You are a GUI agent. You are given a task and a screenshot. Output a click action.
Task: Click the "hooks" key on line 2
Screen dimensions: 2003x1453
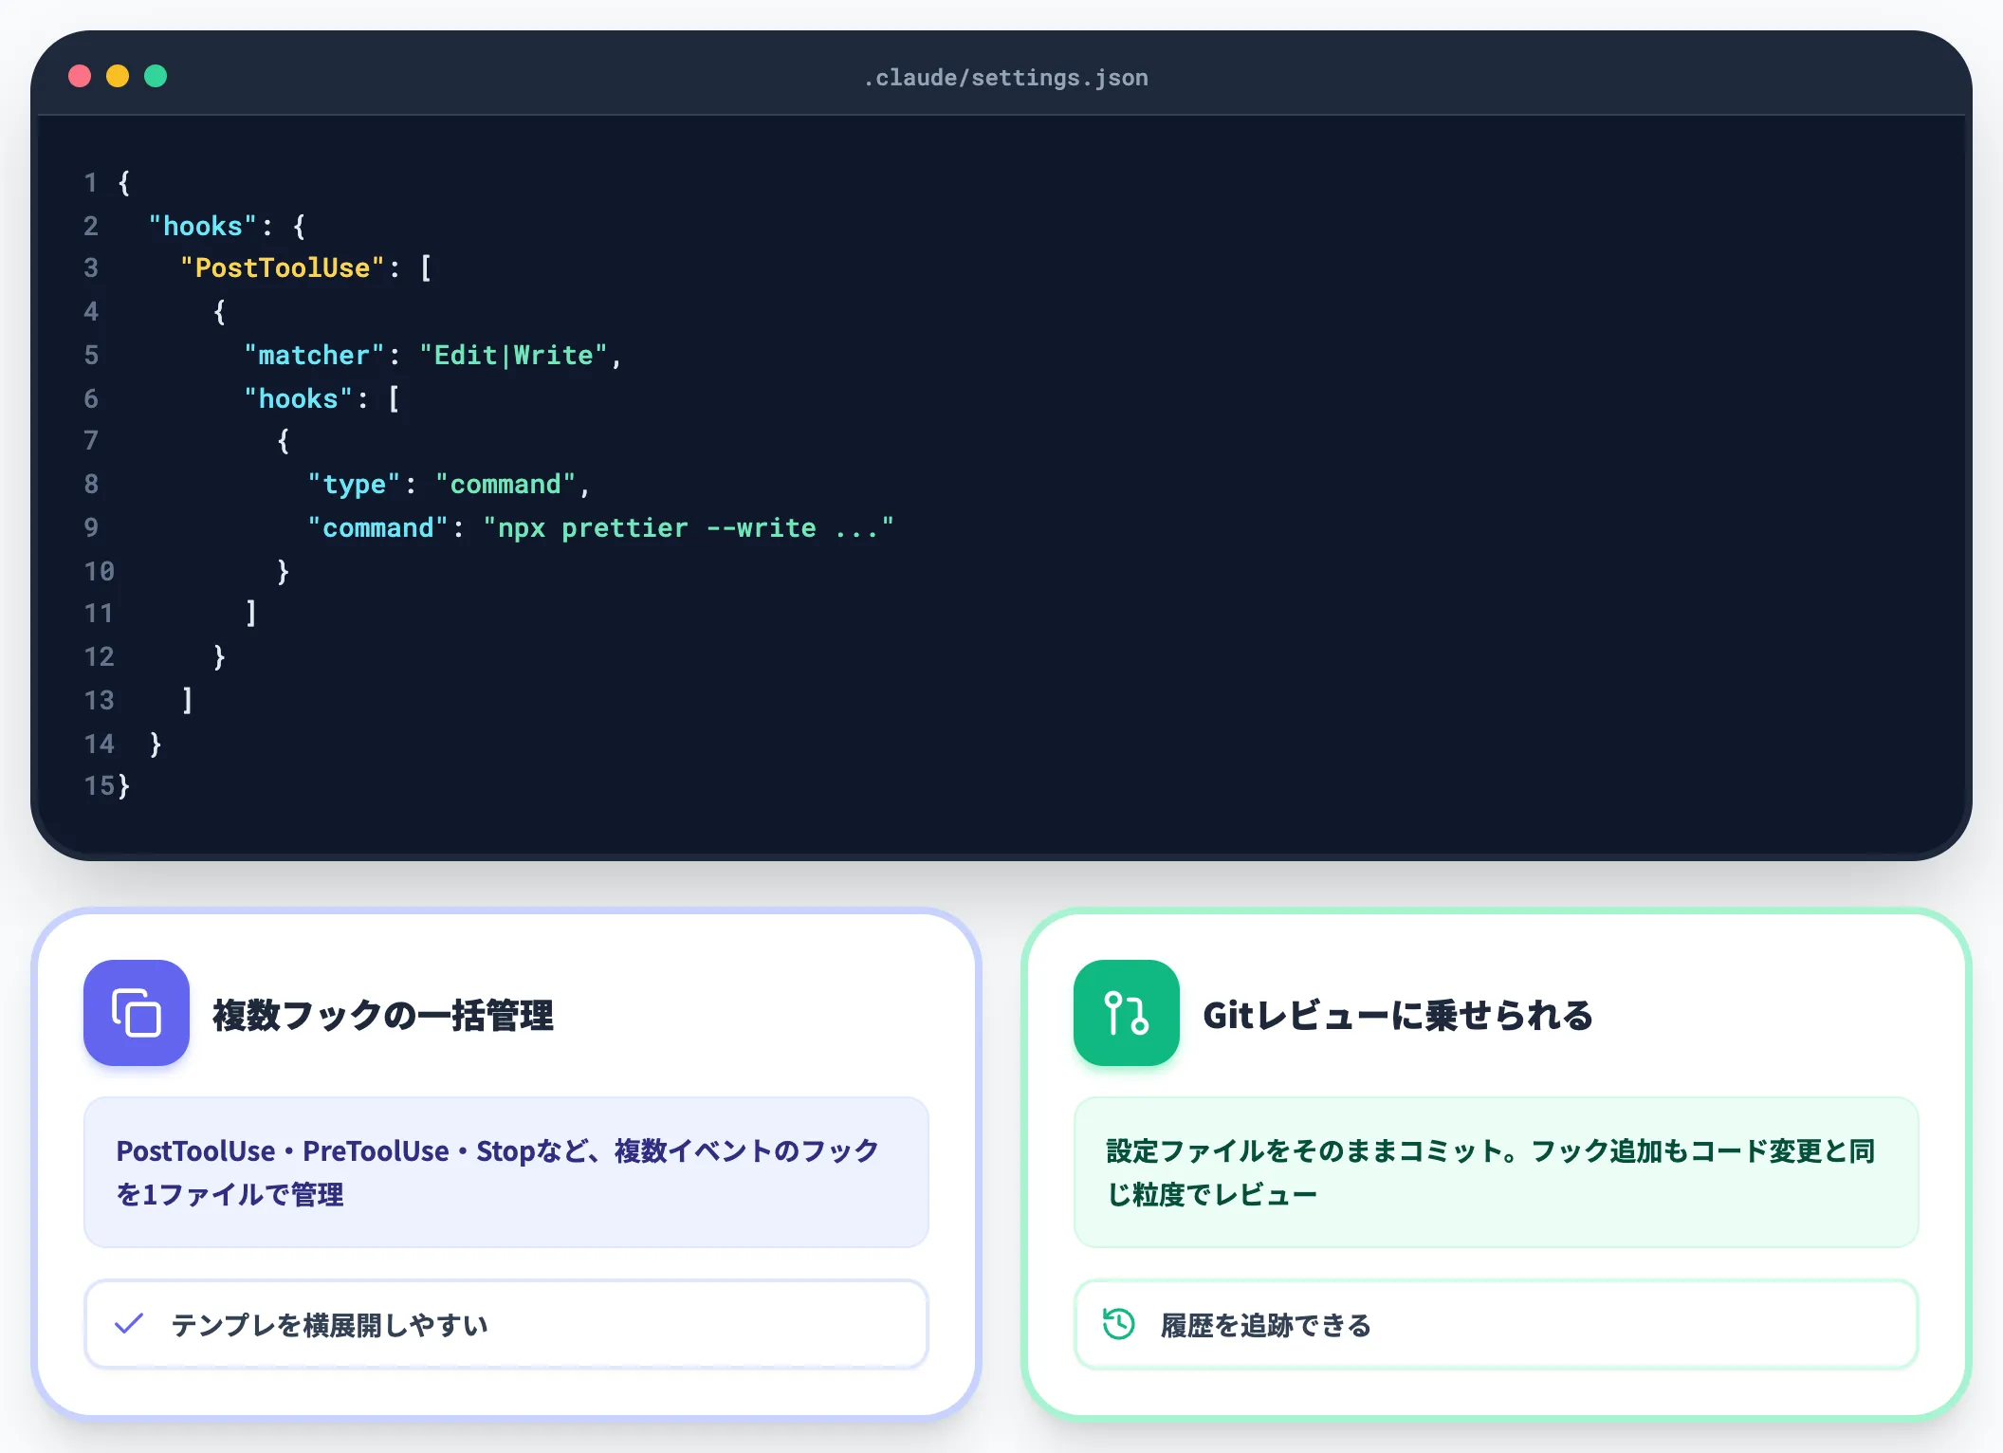click(x=203, y=227)
